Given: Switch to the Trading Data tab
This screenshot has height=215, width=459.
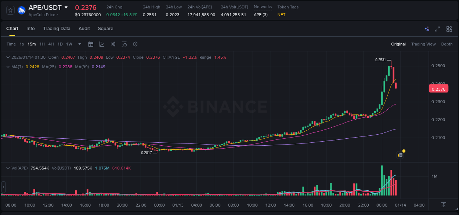Looking at the screenshot, I should coord(57,29).
